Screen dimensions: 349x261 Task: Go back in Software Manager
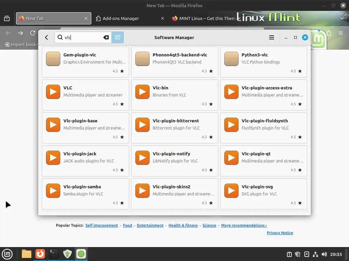coord(46,37)
